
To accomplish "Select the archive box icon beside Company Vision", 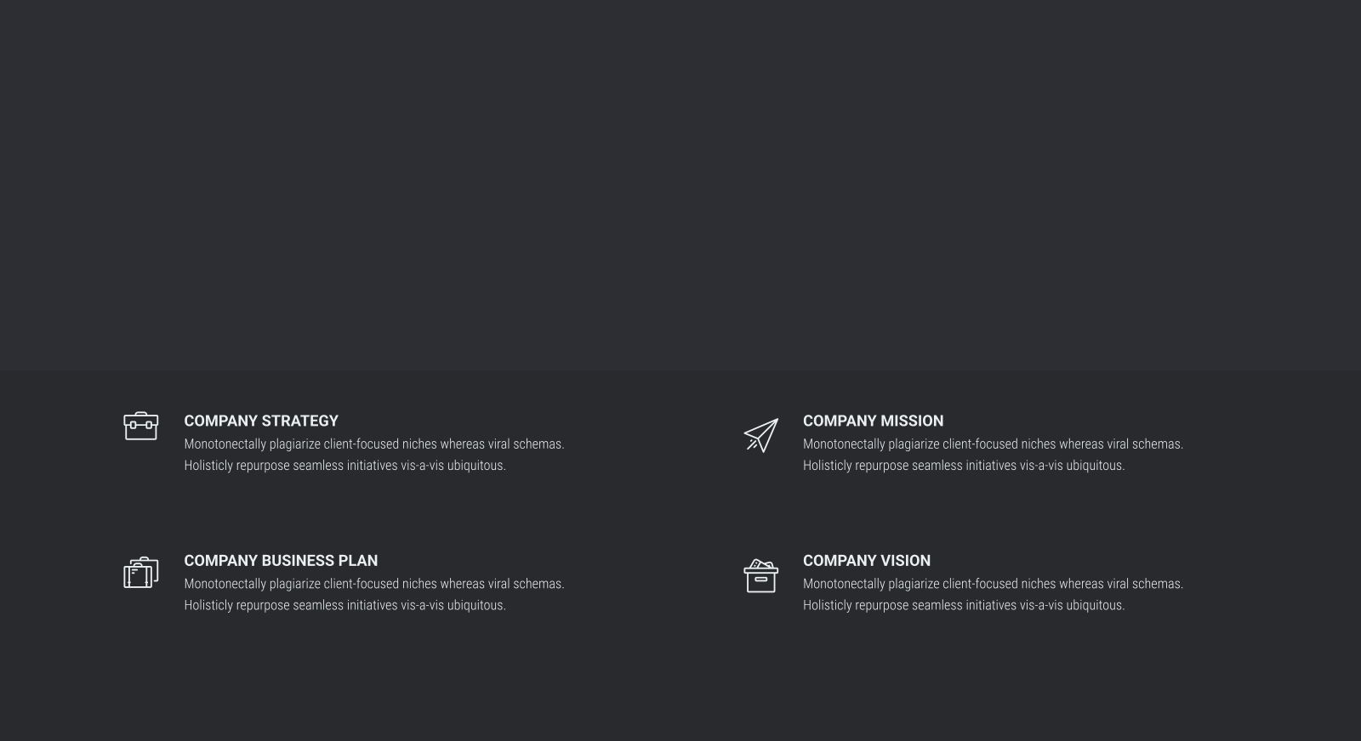I will point(760,575).
